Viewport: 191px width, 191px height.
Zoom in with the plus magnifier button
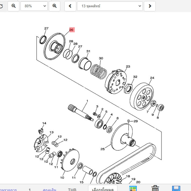[x=54, y=6]
